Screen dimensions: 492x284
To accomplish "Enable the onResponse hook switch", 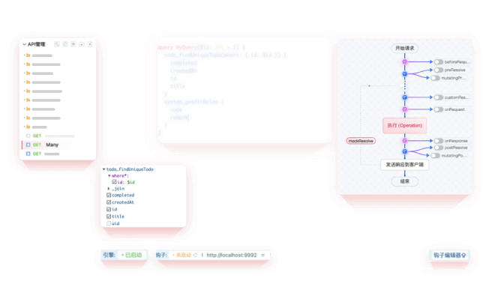I will [438, 141].
